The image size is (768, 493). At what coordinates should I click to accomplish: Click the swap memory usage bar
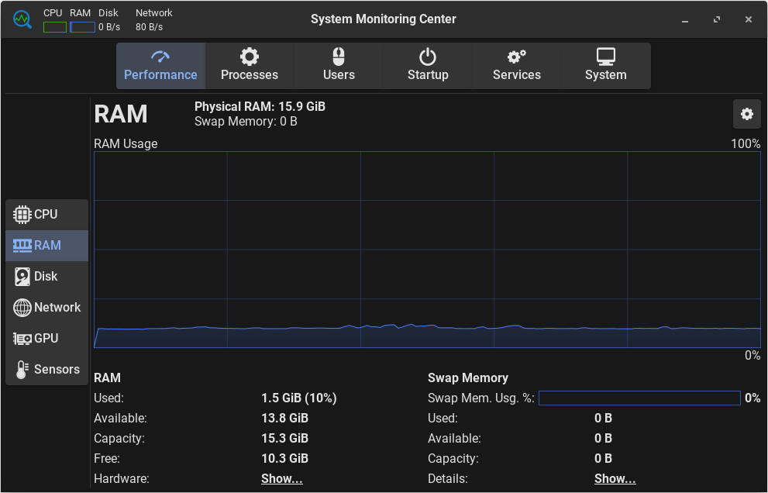click(x=639, y=398)
